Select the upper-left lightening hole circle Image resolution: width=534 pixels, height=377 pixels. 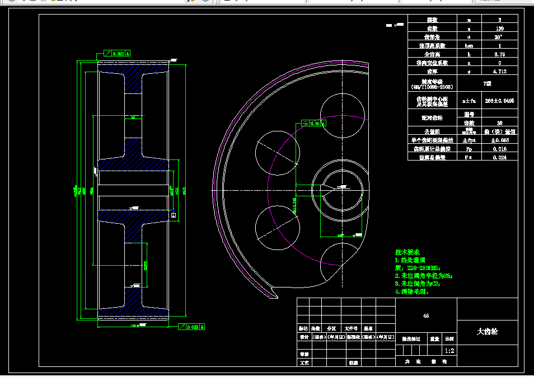(x=278, y=153)
